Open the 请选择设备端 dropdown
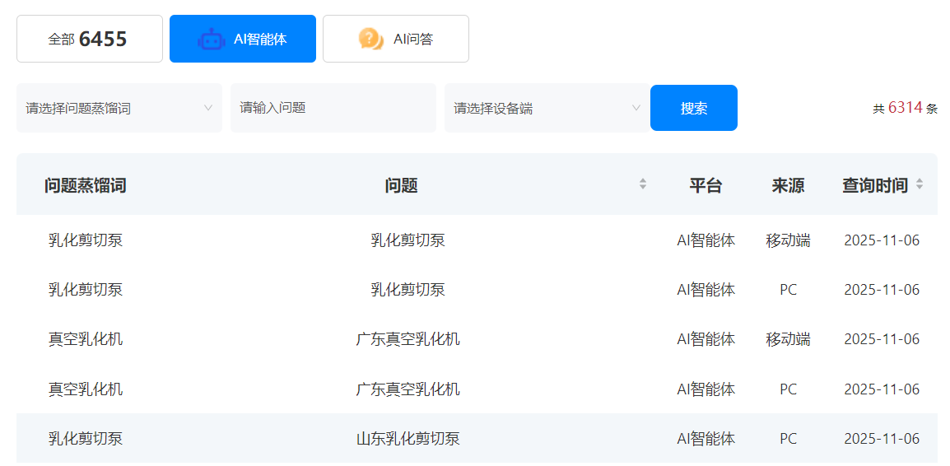Viewport: 950px width, 466px height. point(546,108)
